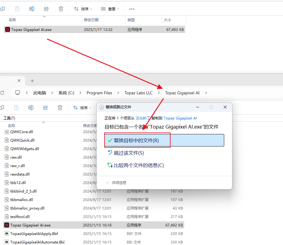Screen dimensions: 283x245
Task: Close the 替换或跳过文件 dialog
Action: point(225,107)
